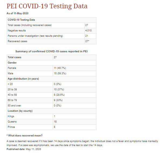This screenshot has height=153, width=164.
Task: Click the Male value 16 (59.3%)
Action: coord(60,73)
